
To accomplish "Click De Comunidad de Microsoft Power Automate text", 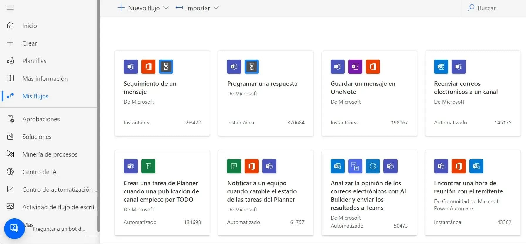I will click(467, 205).
